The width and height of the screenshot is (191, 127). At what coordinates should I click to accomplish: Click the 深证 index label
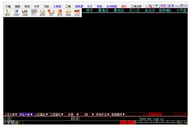tap(75, 118)
